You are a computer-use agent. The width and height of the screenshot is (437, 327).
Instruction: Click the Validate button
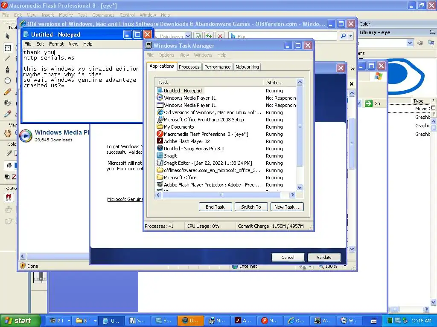[324, 257]
